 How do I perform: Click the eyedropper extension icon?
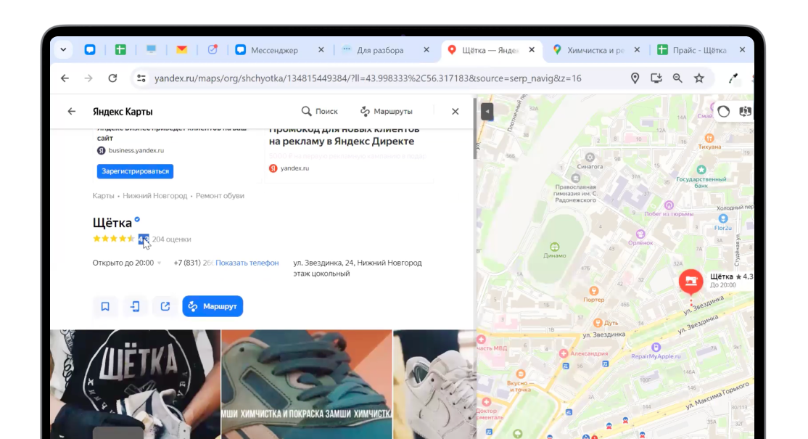point(733,78)
